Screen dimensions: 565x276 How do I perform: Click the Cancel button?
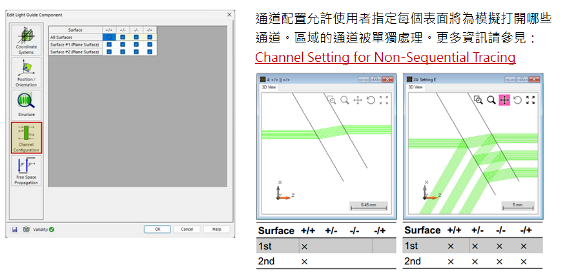pyautogui.click(x=187, y=229)
